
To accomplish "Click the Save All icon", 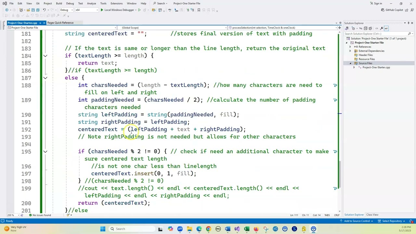I will [x=38, y=10].
